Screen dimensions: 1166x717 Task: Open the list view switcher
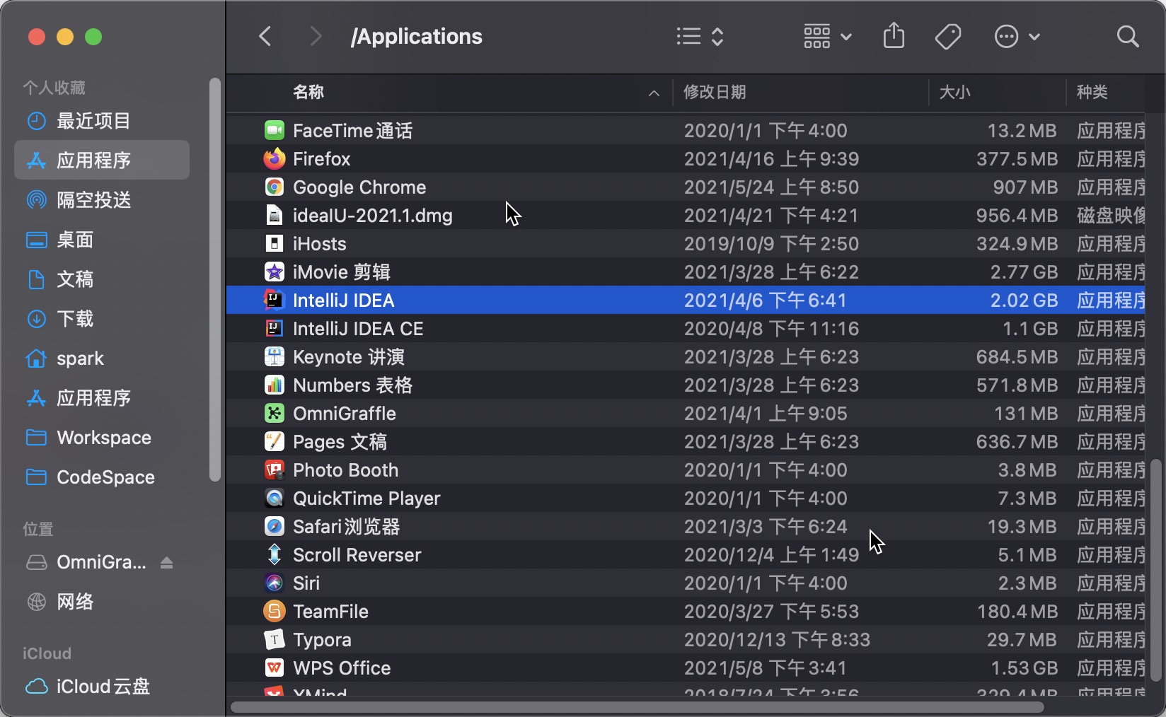[x=700, y=37]
